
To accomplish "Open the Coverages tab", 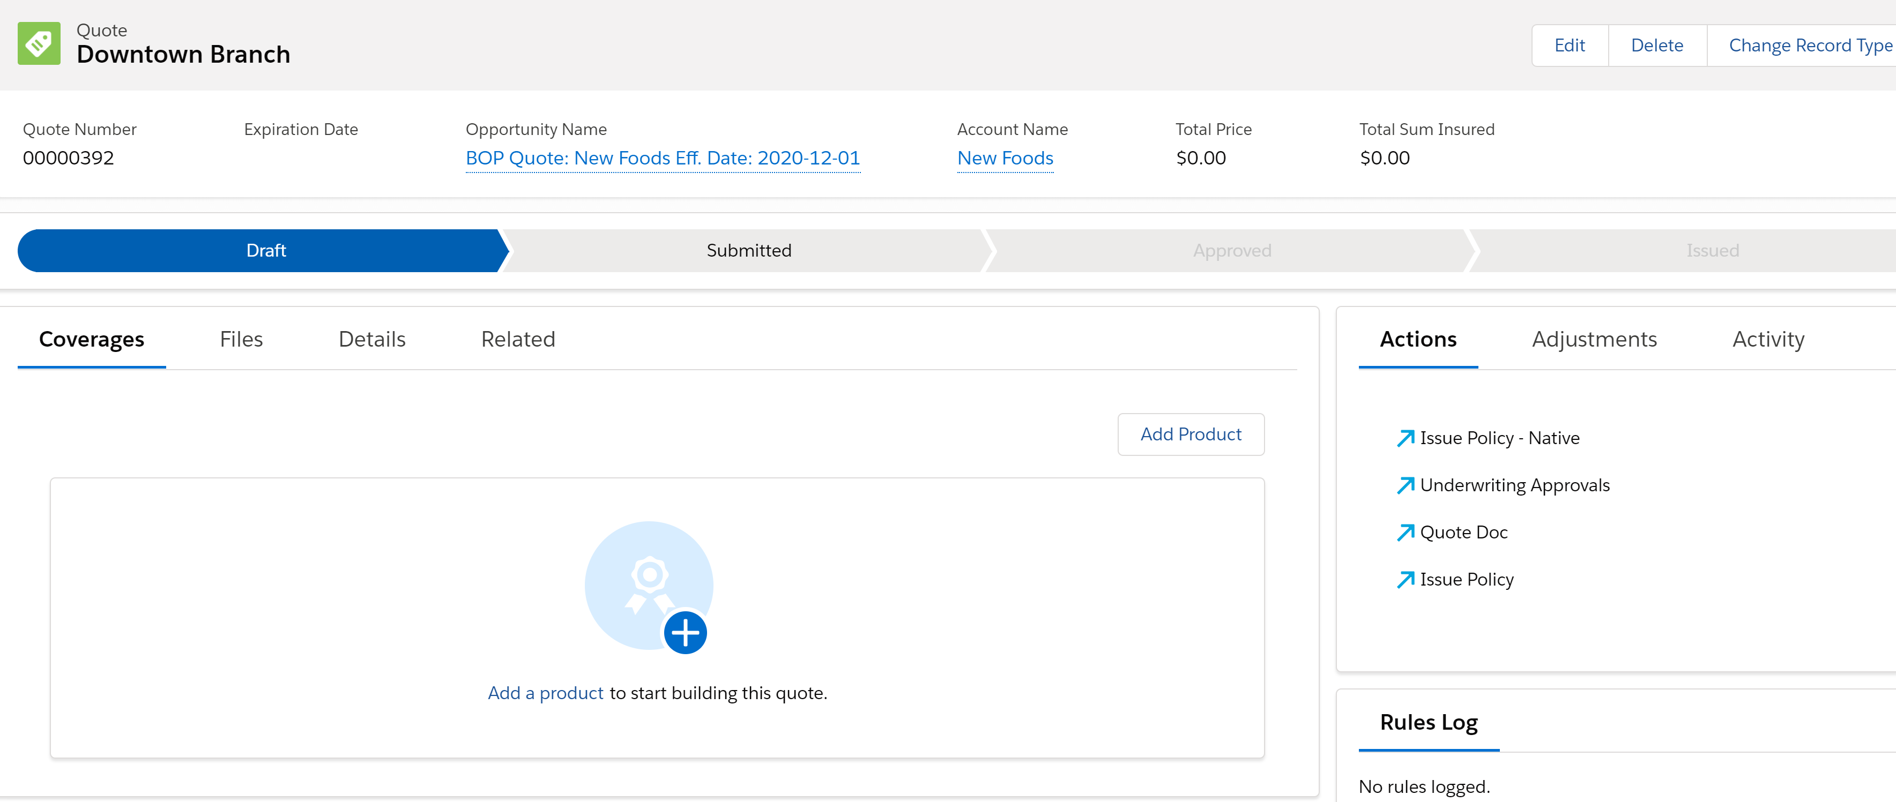I will tap(91, 339).
